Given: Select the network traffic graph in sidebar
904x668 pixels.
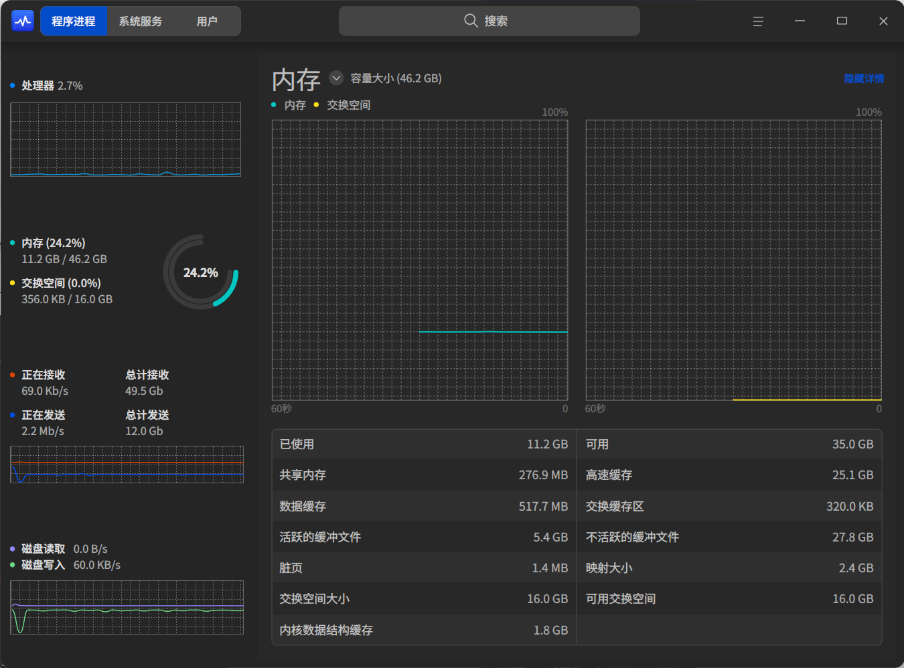Looking at the screenshot, I should click(x=127, y=465).
